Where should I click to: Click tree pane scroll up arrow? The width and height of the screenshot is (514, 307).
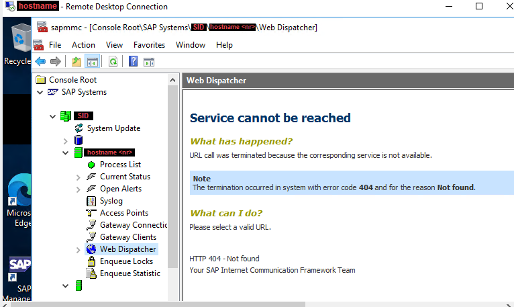[172, 80]
